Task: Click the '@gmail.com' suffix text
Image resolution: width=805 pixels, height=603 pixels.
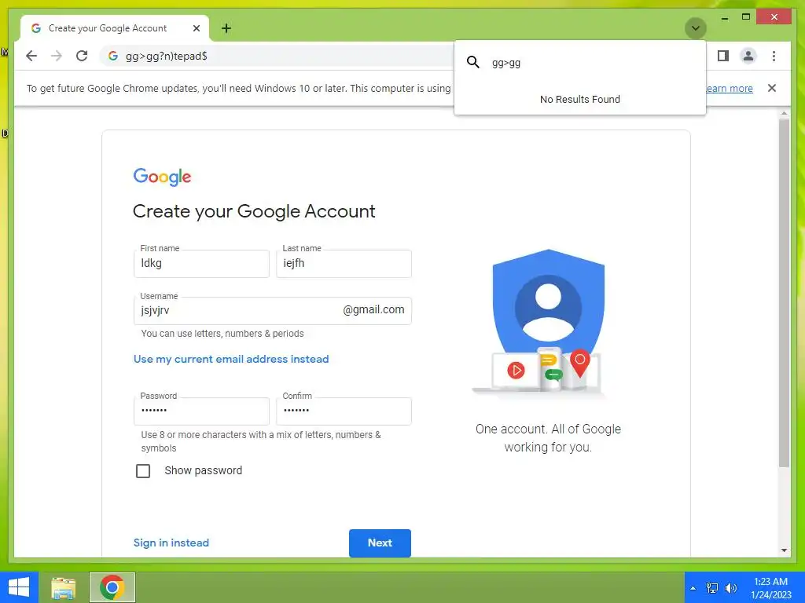Action: pyautogui.click(x=373, y=309)
